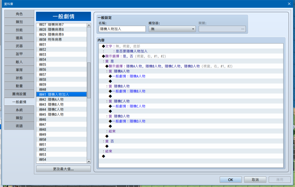Select the 當 是 branch line

(x=191, y=61)
